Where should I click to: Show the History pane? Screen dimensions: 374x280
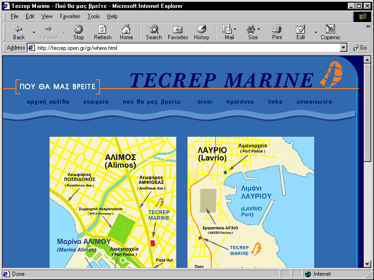point(201,32)
